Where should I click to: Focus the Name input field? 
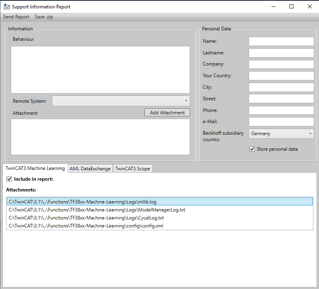[x=281, y=41]
